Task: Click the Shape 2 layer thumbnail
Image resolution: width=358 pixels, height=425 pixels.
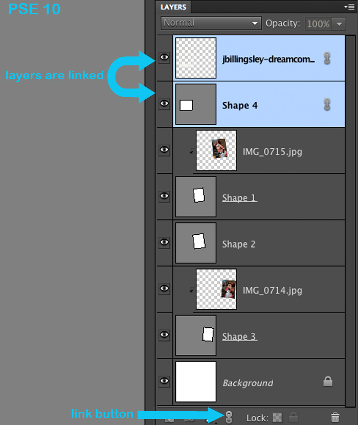Action: 196,243
